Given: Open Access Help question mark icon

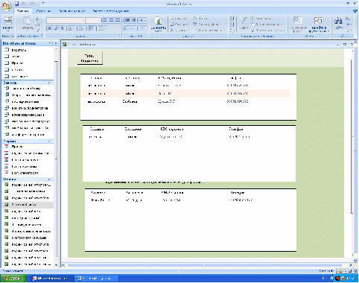Looking at the screenshot, I should [x=355, y=11].
